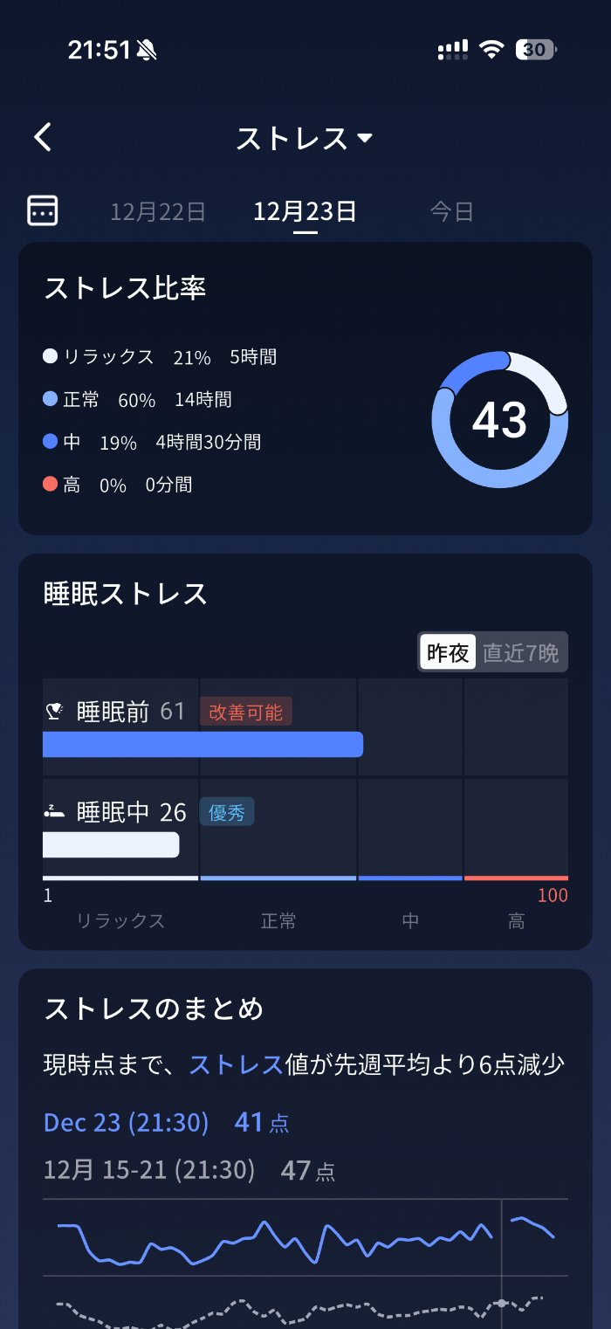Screen dimensions: 611x1329
Task: Switch to the 今日 tab
Action: 451,211
